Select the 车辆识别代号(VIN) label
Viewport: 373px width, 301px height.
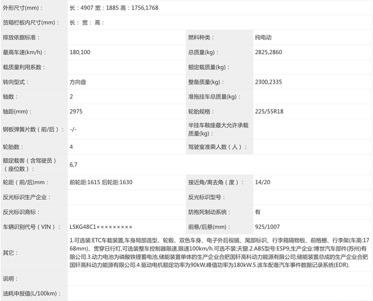[32, 227]
